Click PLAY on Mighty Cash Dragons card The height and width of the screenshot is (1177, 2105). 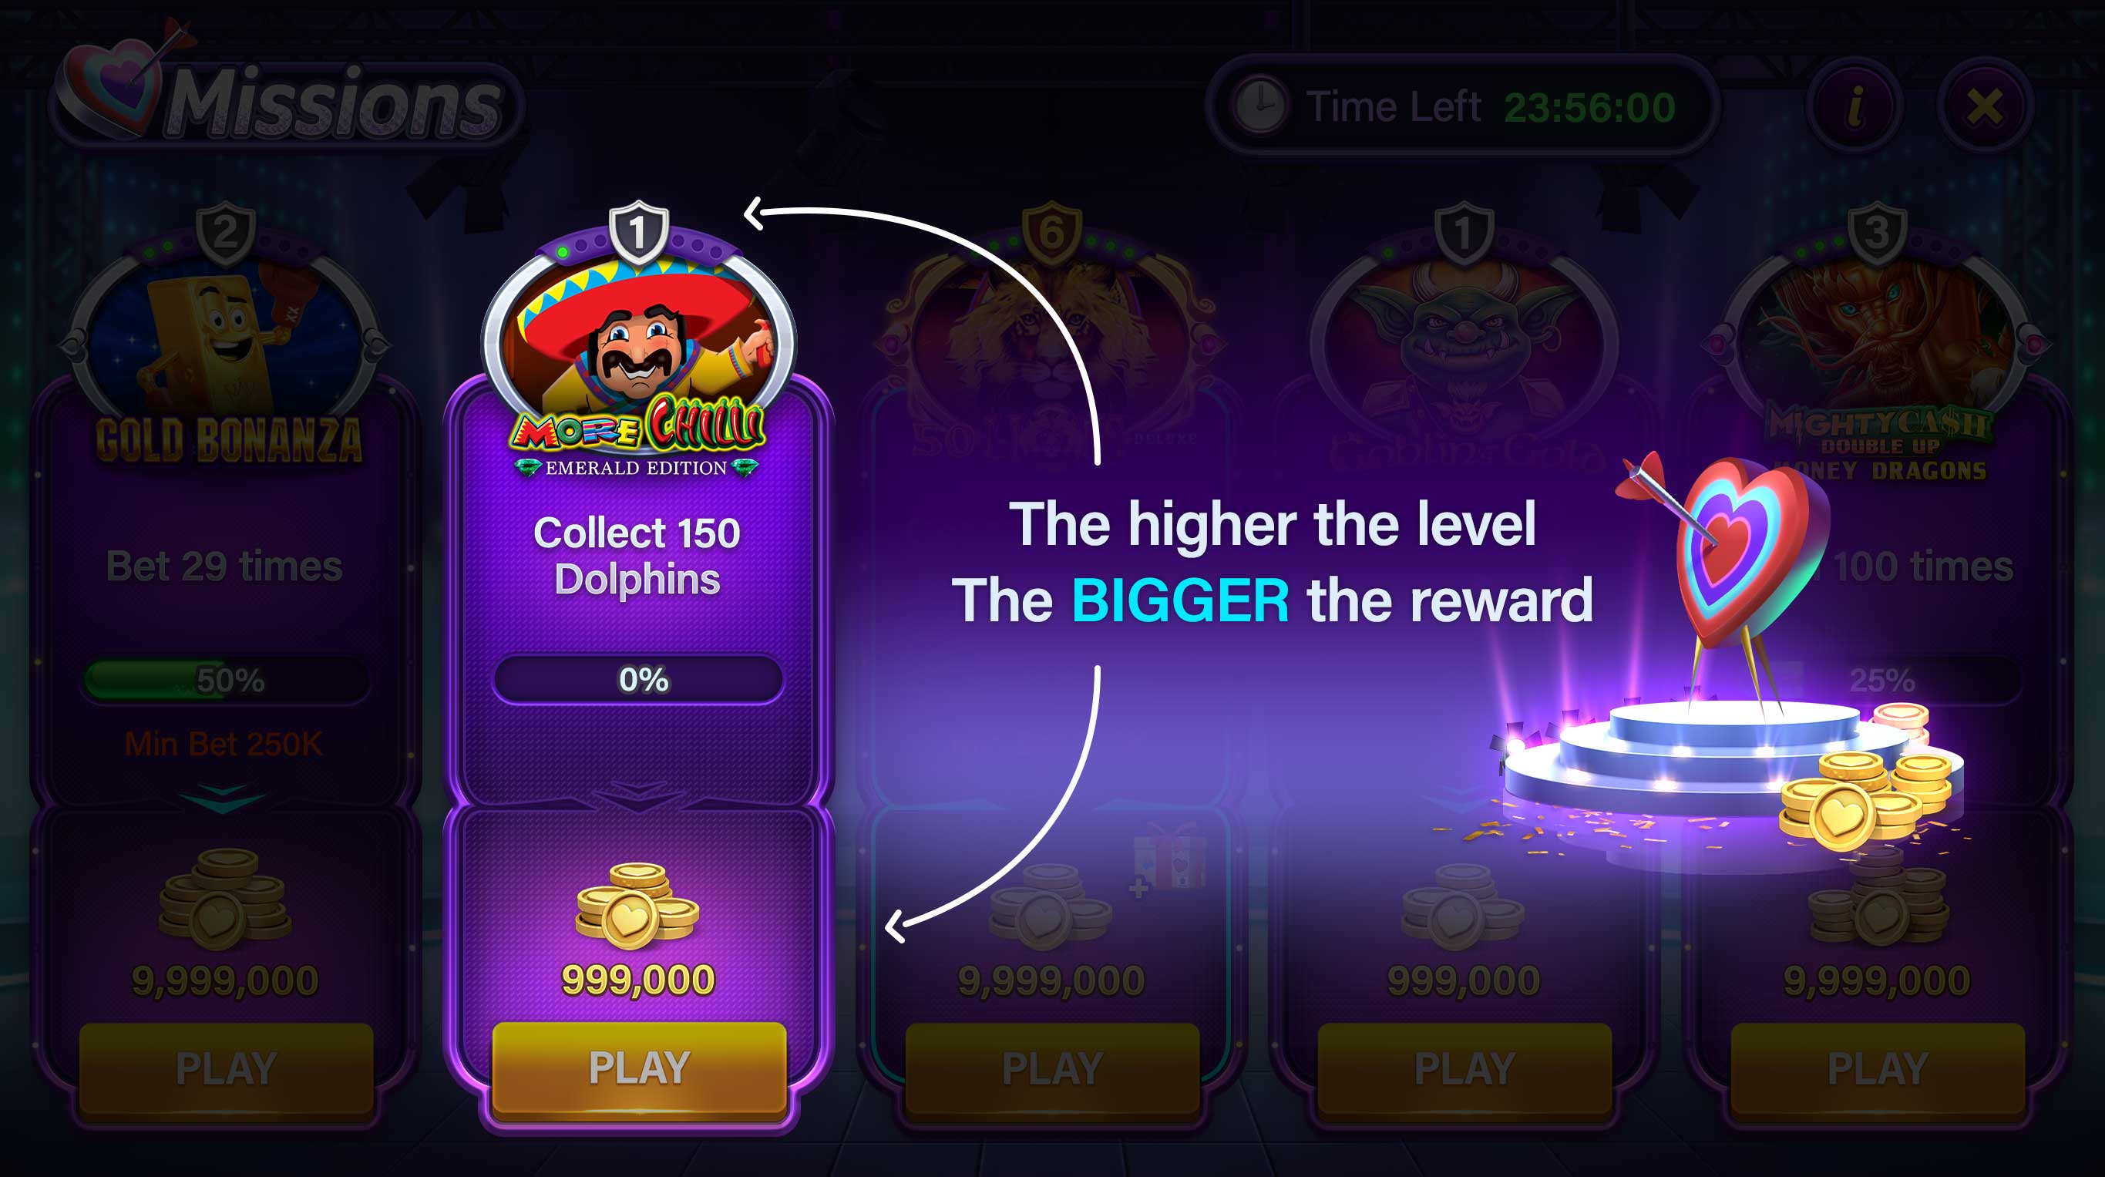coord(1877,1069)
